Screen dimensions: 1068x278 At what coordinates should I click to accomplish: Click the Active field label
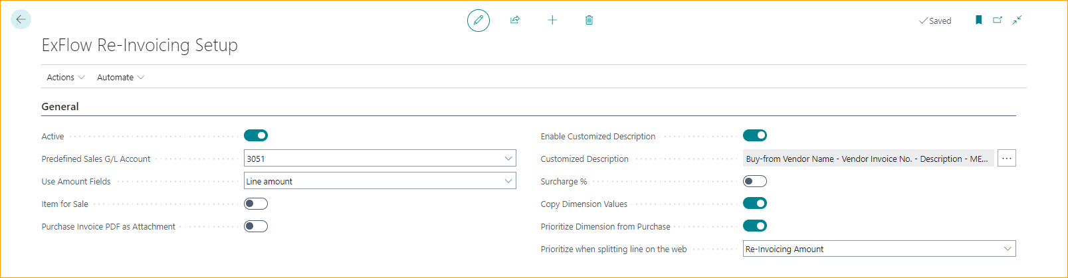point(53,136)
